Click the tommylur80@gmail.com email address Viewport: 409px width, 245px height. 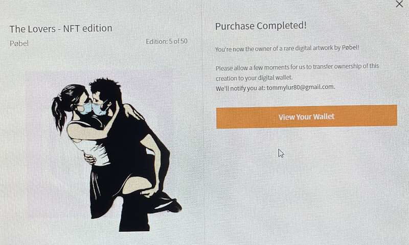300,87
